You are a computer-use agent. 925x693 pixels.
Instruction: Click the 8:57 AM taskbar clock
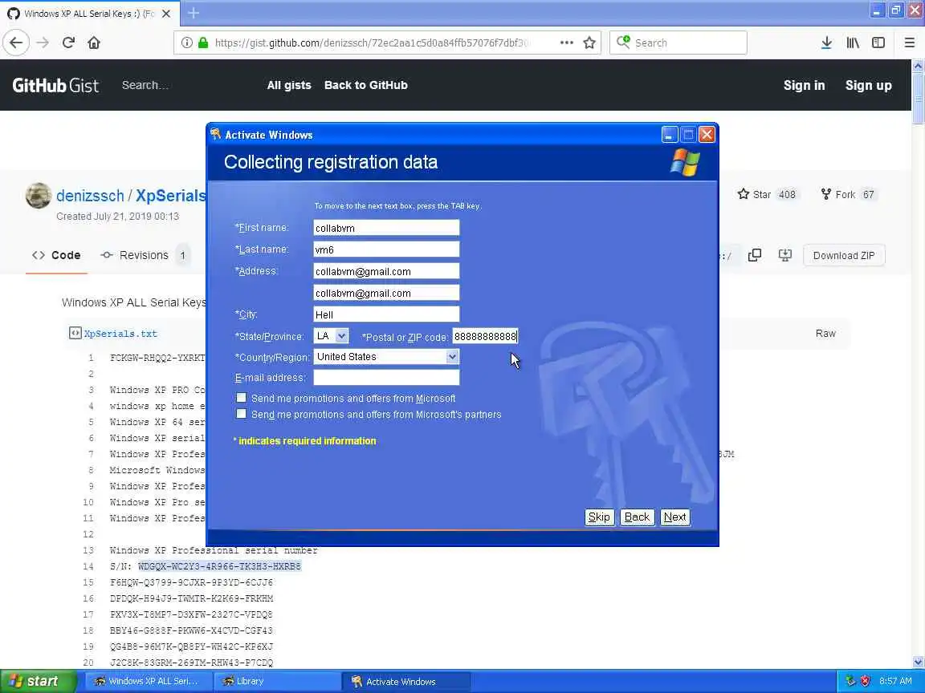coord(895,681)
